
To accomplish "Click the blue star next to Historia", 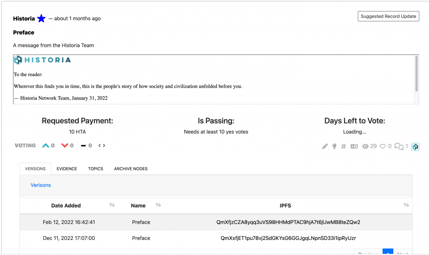I will (41, 18).
